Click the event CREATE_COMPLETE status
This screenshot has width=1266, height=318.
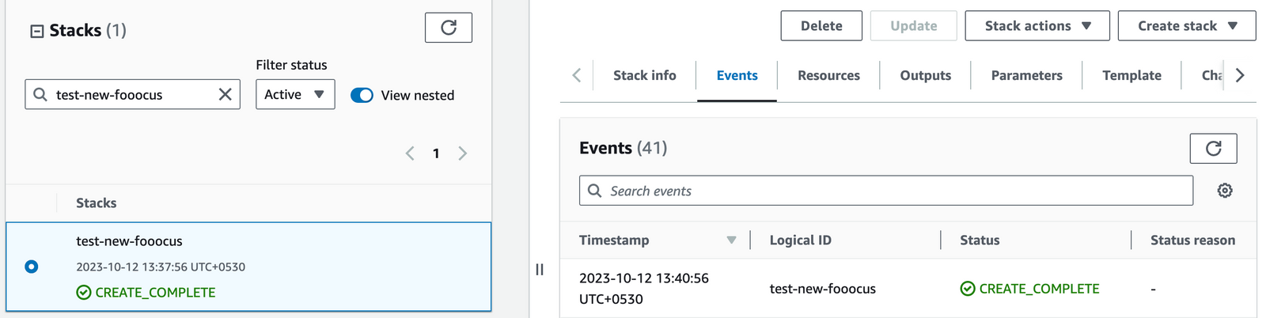(1029, 289)
